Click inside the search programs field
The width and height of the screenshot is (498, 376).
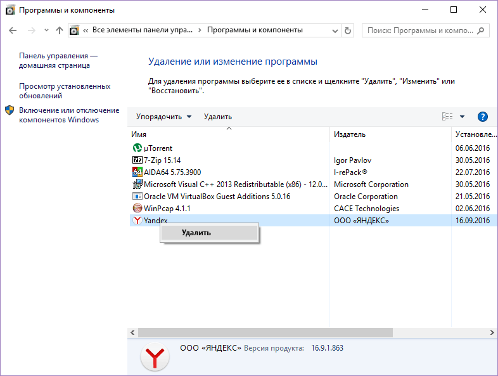coord(420,30)
